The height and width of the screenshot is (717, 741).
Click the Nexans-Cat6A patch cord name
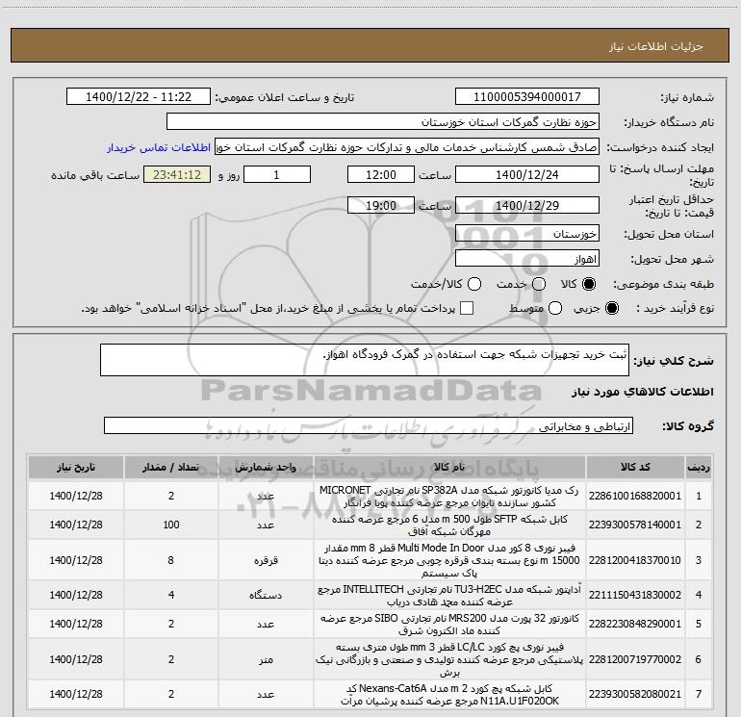449,695
